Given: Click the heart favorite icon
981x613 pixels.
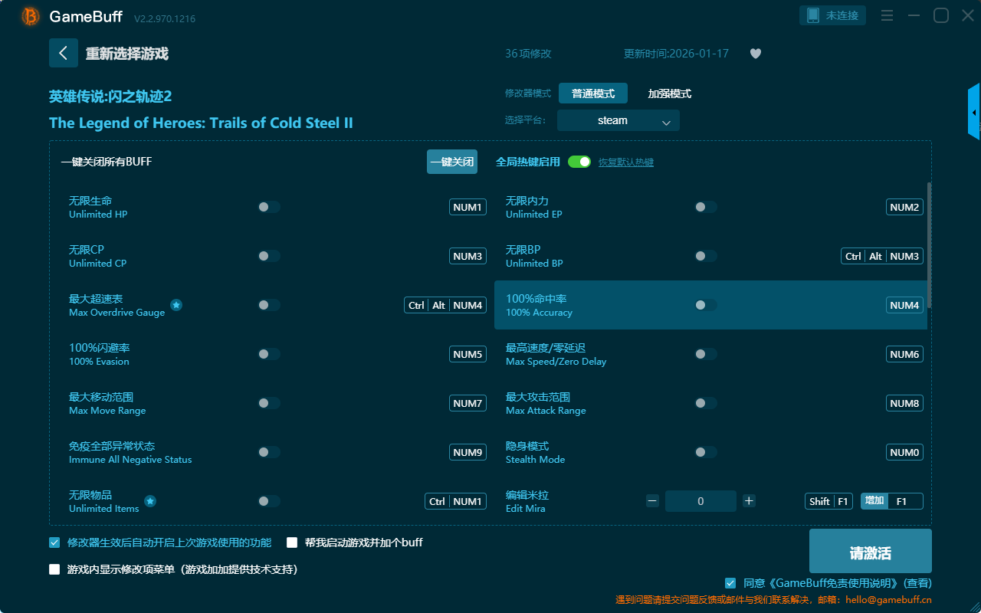Looking at the screenshot, I should pos(755,54).
